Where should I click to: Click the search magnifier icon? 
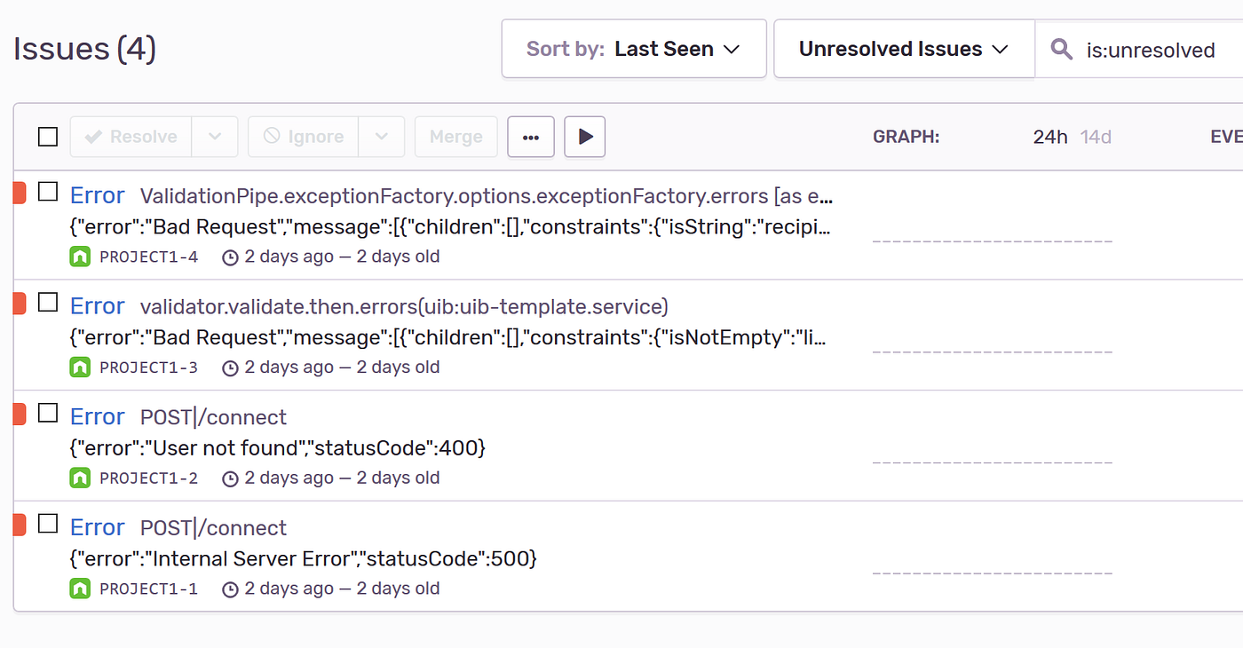tap(1061, 49)
